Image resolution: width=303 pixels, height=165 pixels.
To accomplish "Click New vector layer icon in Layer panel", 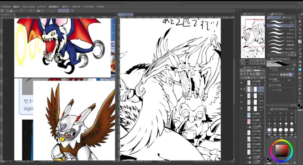I will pyautogui.click(x=245, y=77).
